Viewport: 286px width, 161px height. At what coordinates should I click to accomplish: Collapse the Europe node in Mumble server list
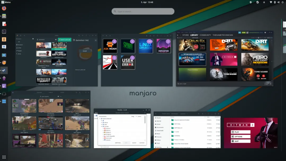coord(102,126)
